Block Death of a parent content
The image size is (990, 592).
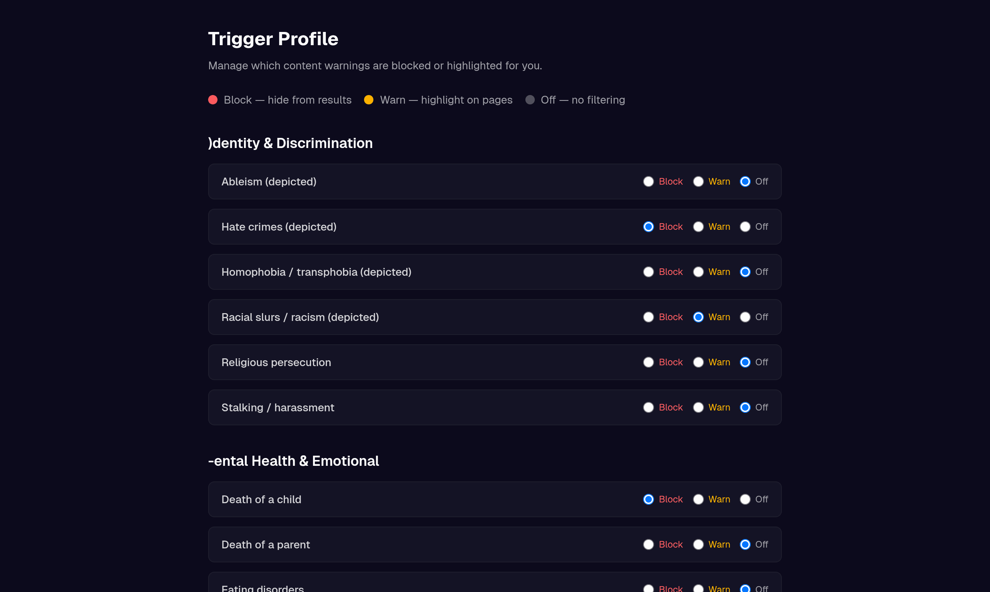click(x=648, y=544)
